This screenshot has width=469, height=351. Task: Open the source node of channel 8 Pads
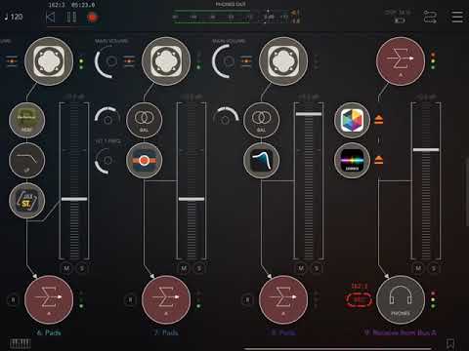tap(283, 61)
